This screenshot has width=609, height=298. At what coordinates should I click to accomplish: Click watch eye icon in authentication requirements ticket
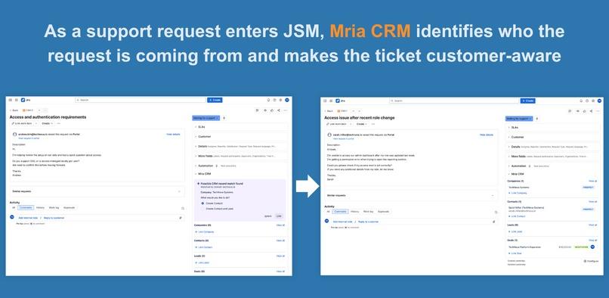coord(265,110)
